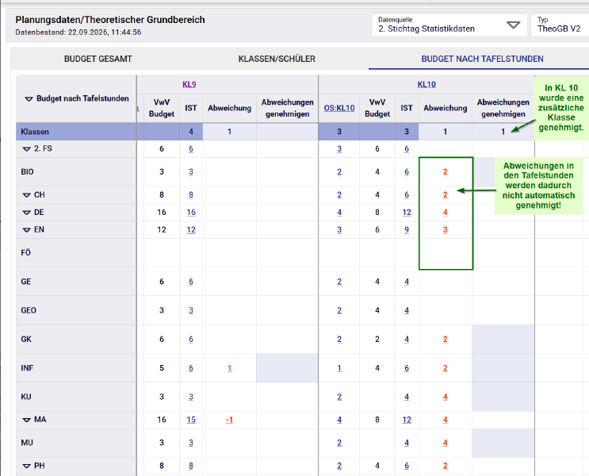Switch to BUDGET GESAMT tab
Image resolution: width=589 pixels, height=476 pixels.
coord(98,59)
